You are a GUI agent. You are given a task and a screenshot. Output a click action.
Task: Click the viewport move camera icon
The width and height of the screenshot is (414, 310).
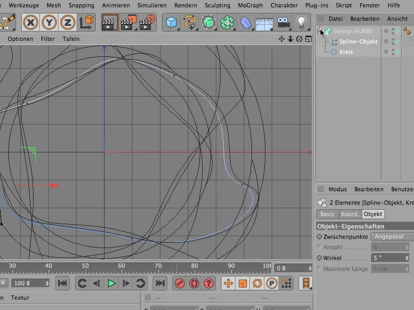(282, 39)
